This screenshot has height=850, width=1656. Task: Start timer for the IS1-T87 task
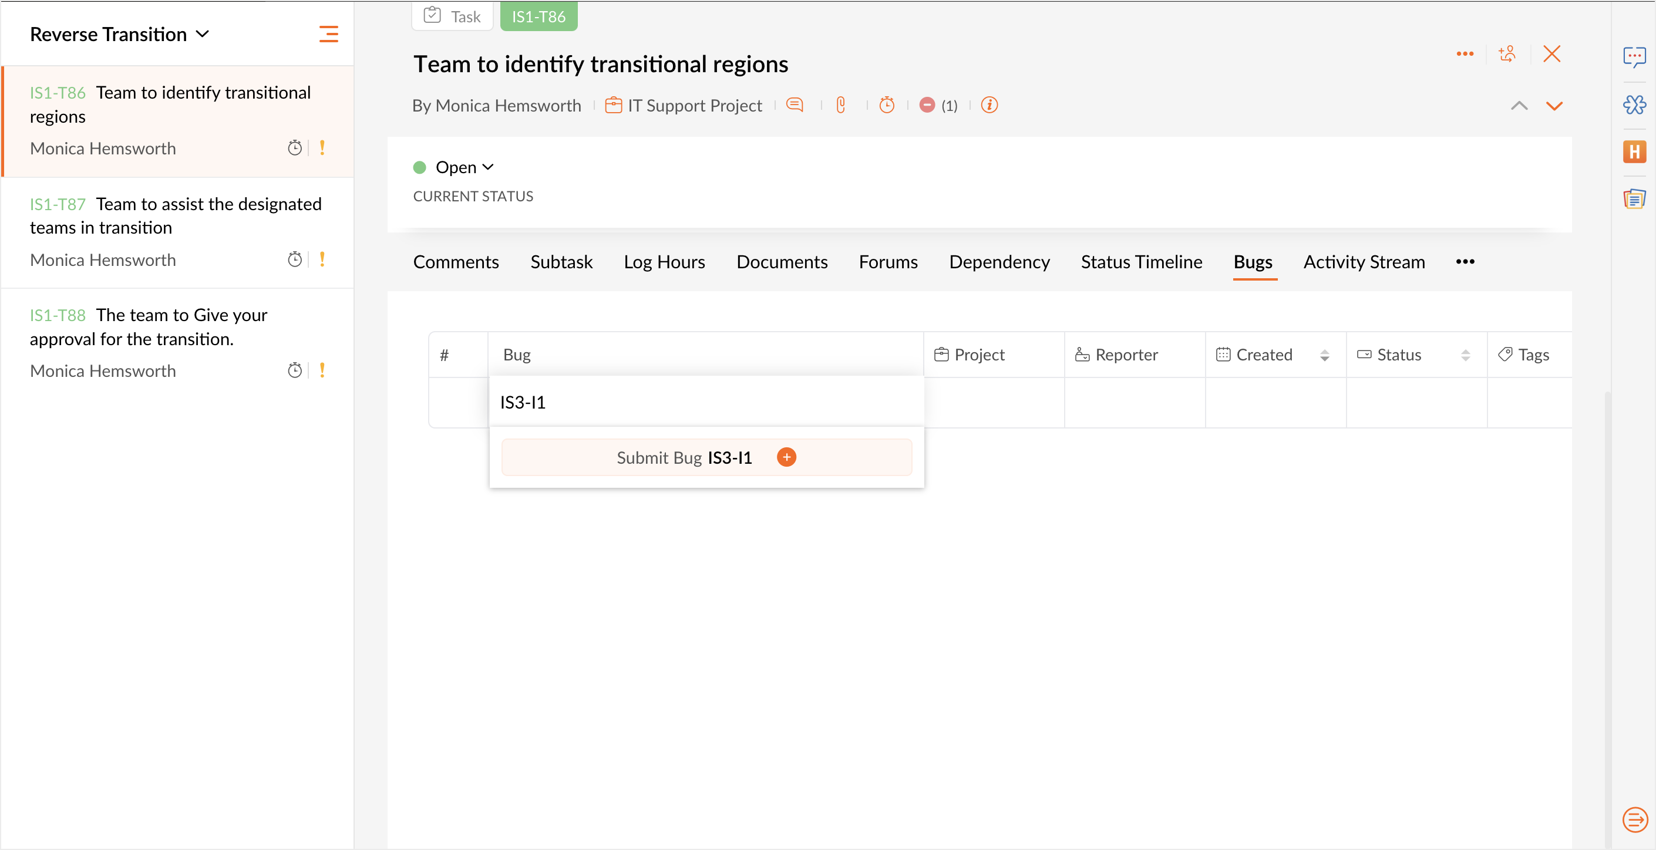[294, 259]
